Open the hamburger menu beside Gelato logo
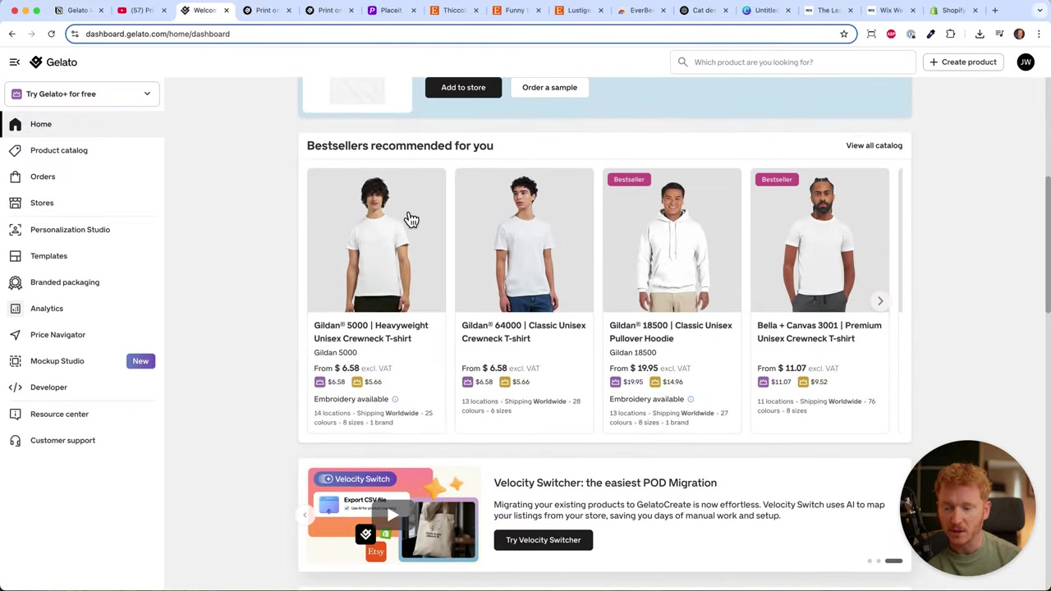 (x=14, y=62)
